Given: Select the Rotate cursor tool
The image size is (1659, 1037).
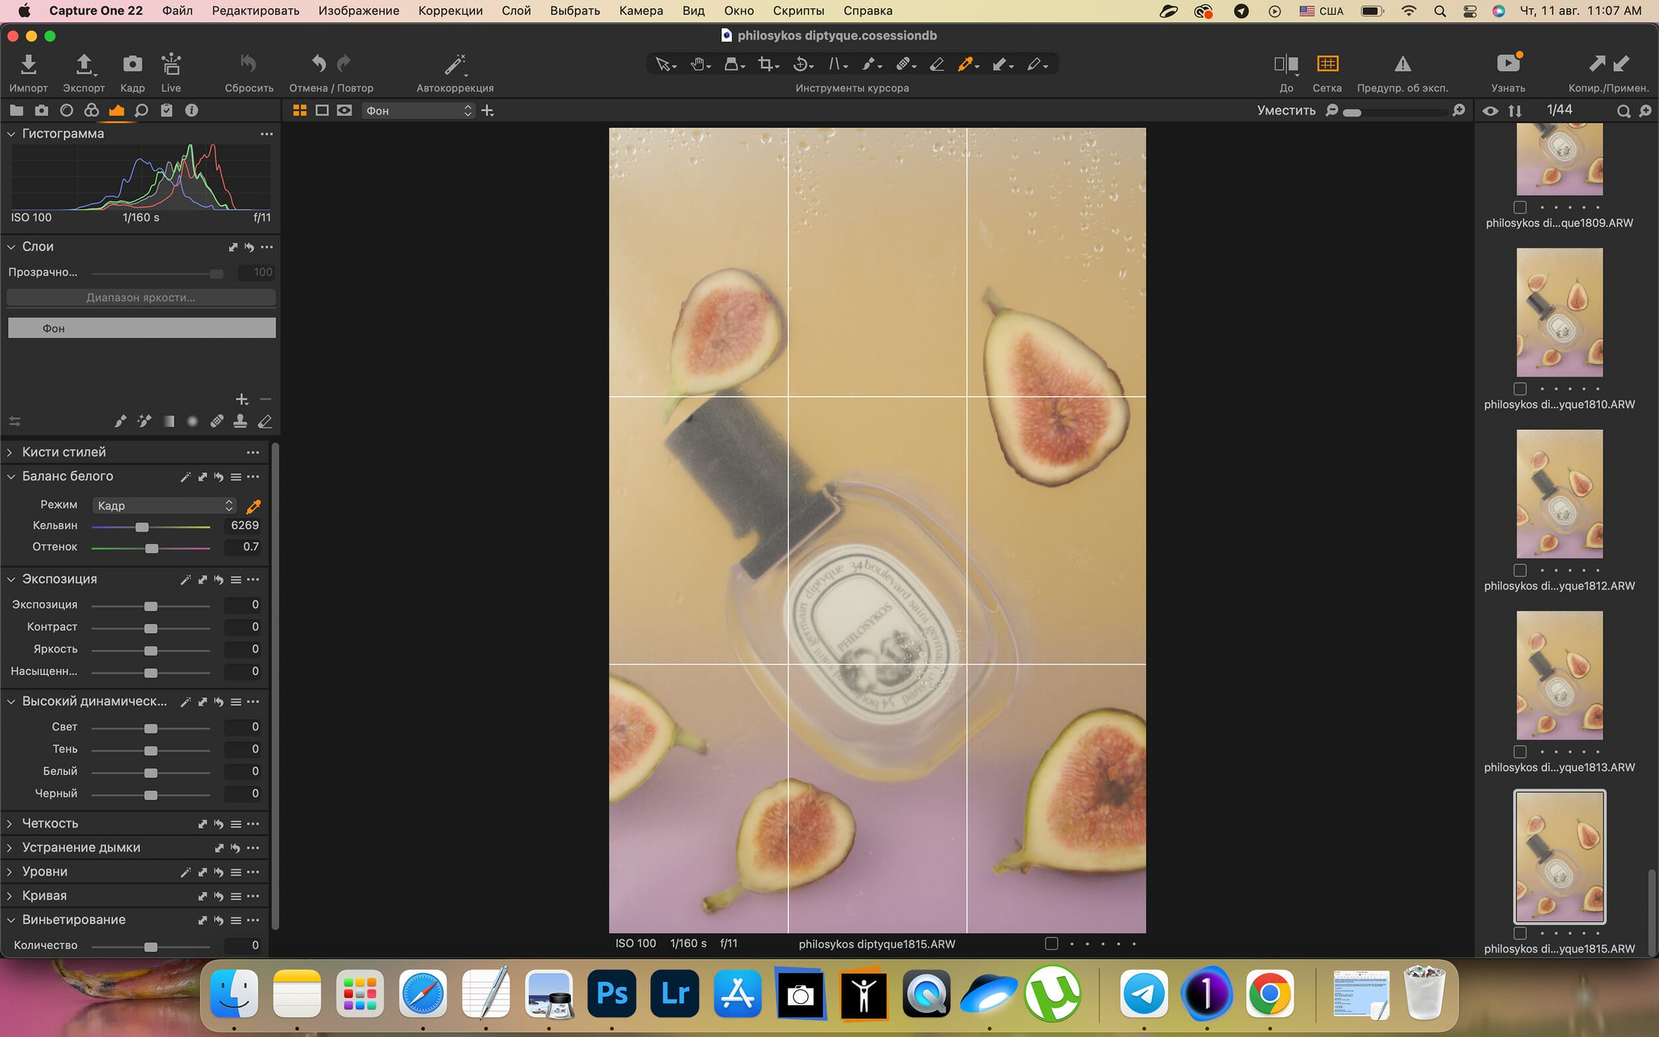Looking at the screenshot, I should point(801,64).
